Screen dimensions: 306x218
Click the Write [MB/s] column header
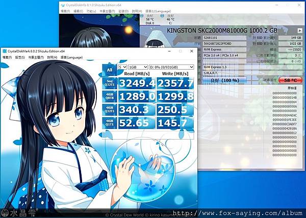click(x=175, y=74)
